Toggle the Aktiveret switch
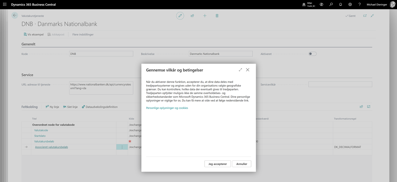This screenshot has width=397, height=182. coord(312,54)
